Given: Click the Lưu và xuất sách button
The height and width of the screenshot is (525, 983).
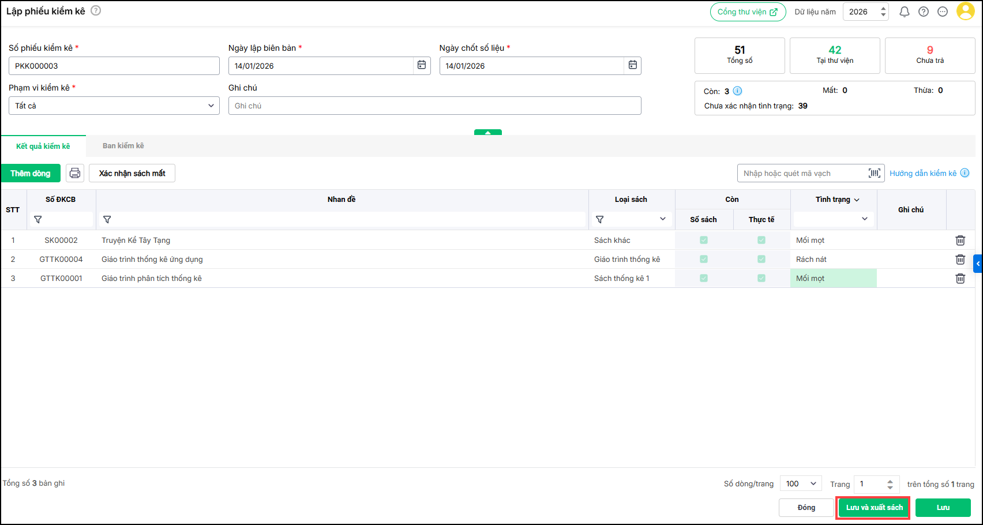Looking at the screenshot, I should tap(873, 508).
